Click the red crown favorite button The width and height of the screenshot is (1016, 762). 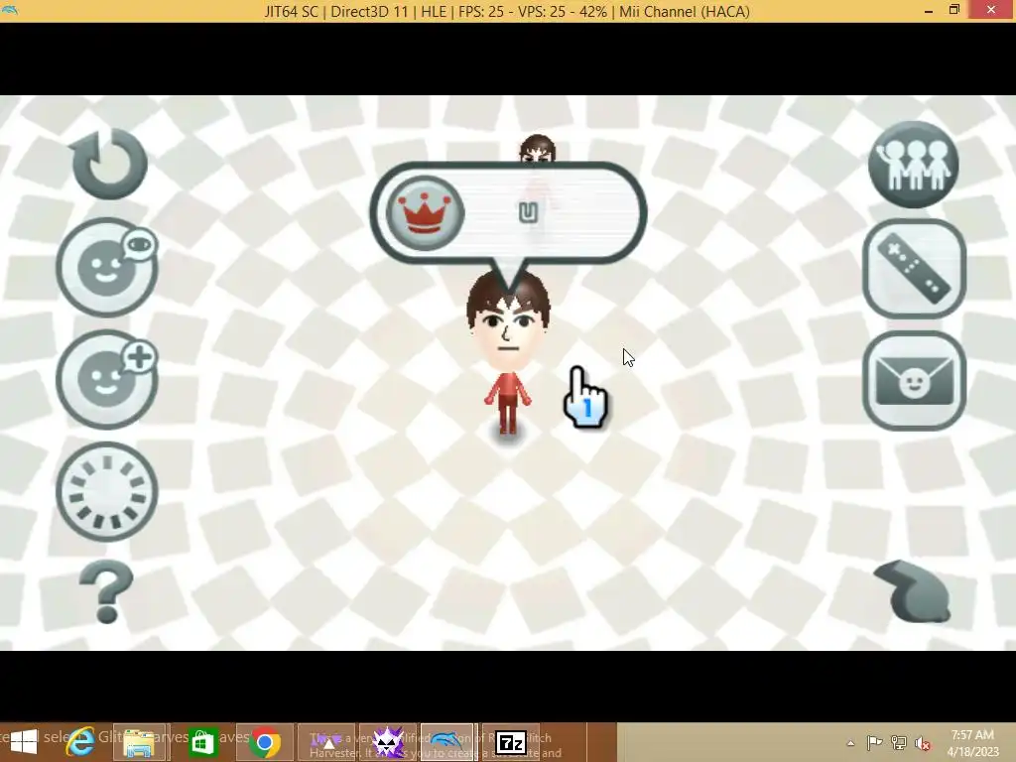(x=425, y=212)
